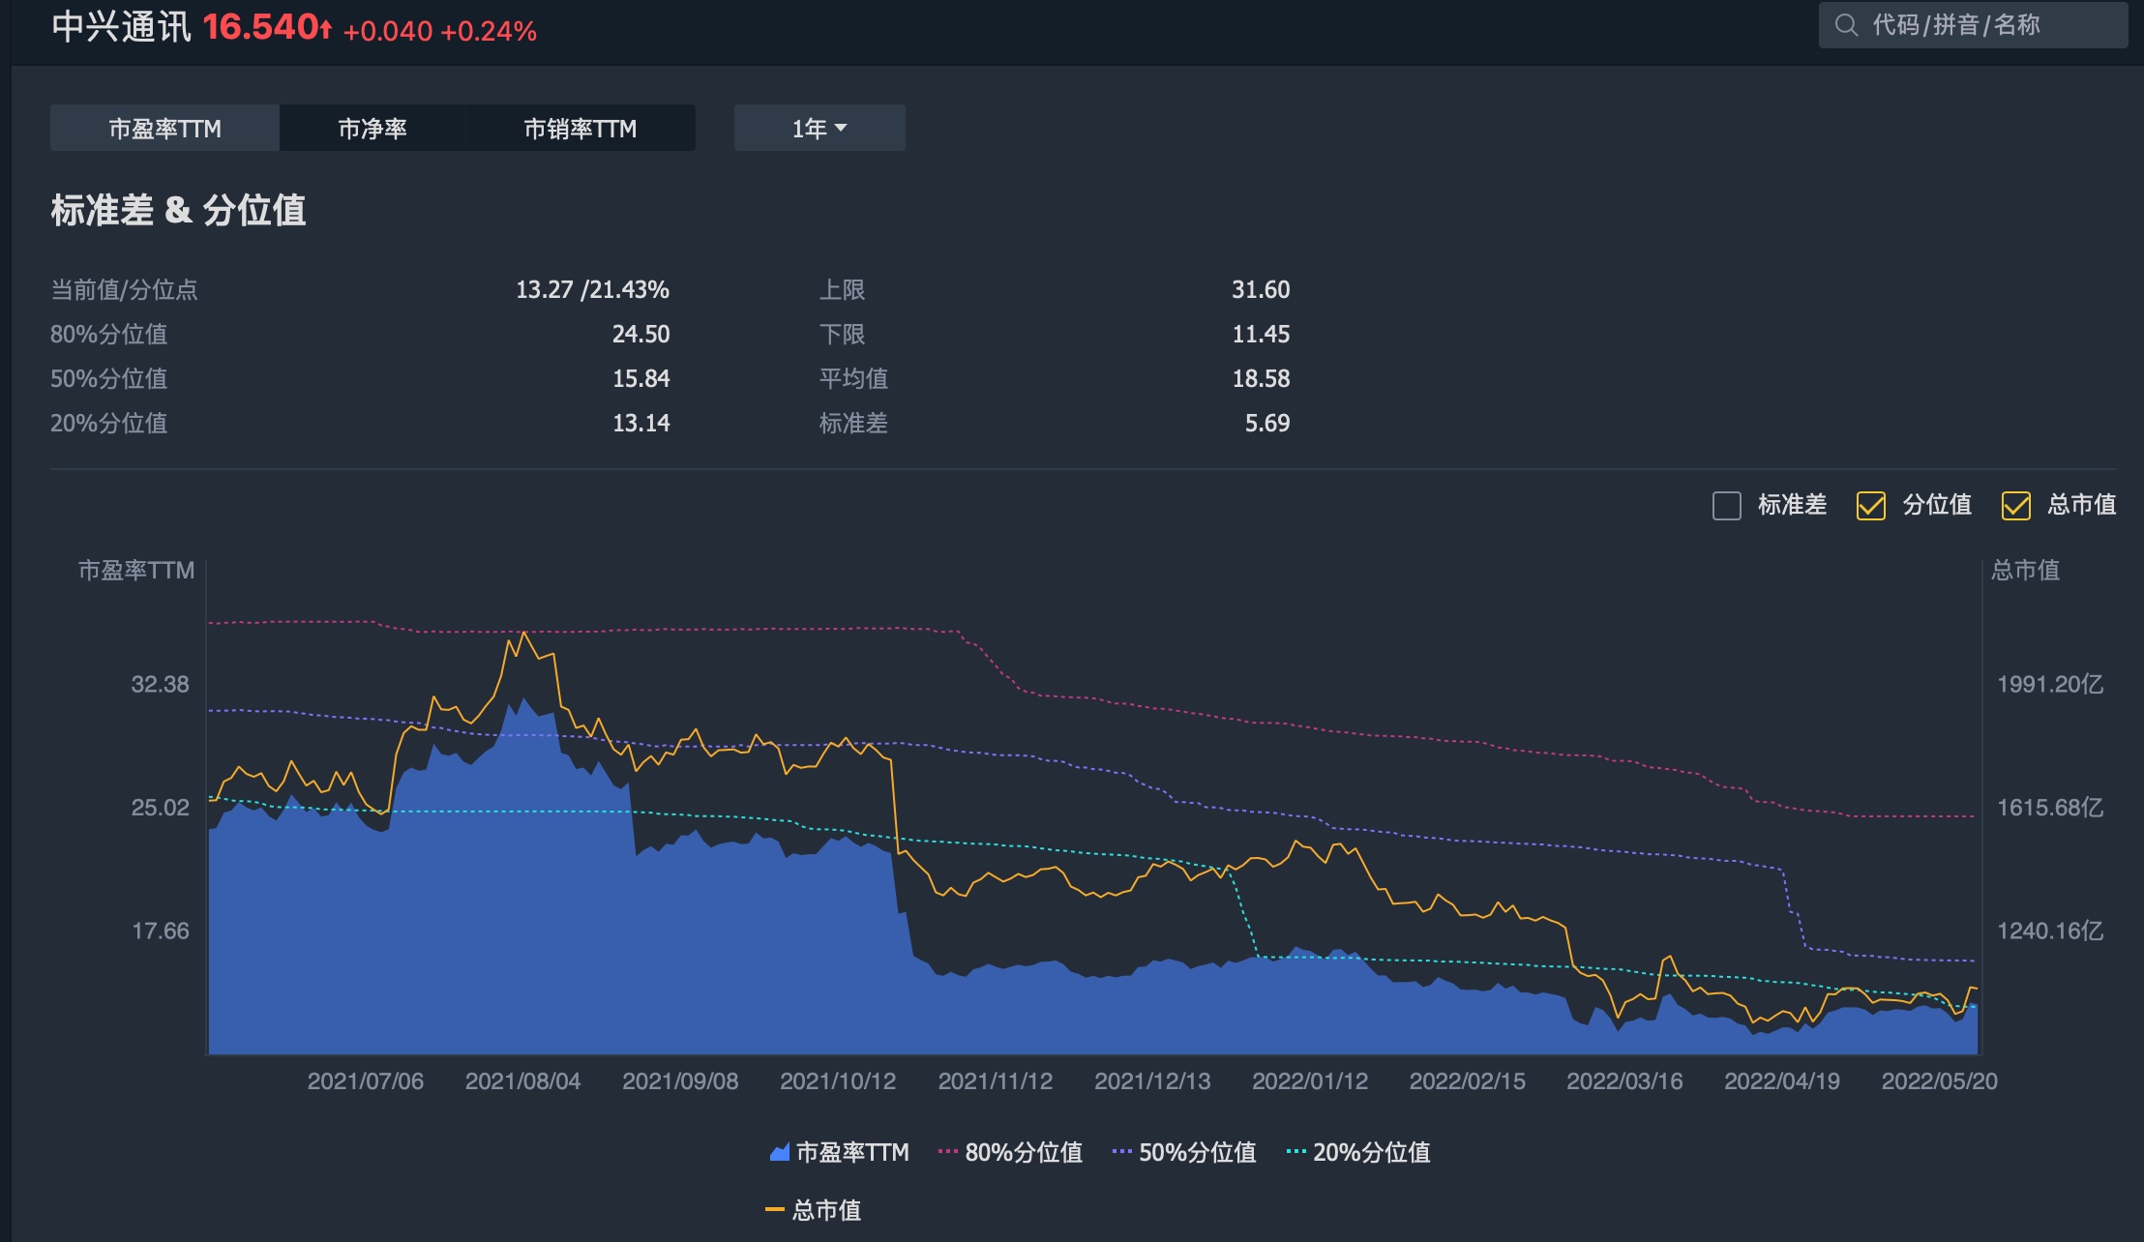
Task: Click the search magnifier icon
Action: point(1846,25)
